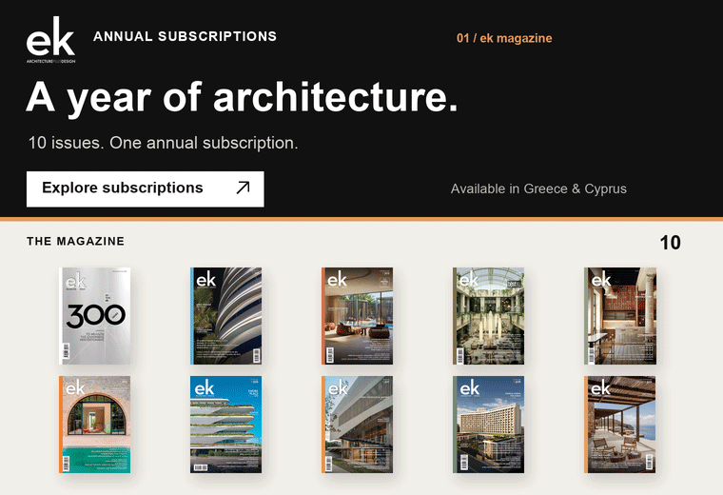
Task: Click the 10 issues one annual subscription text
Action: (x=164, y=143)
